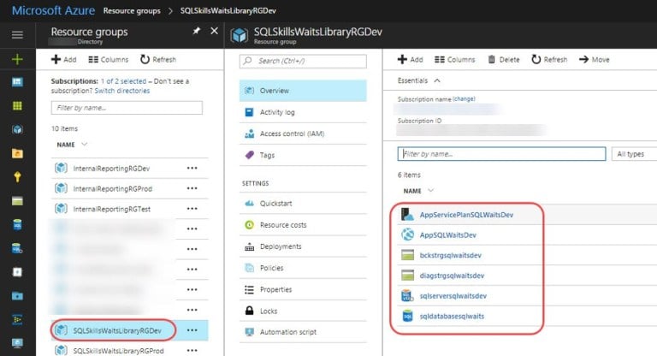
Task: Click the (change) subscription link
Action: (x=464, y=99)
